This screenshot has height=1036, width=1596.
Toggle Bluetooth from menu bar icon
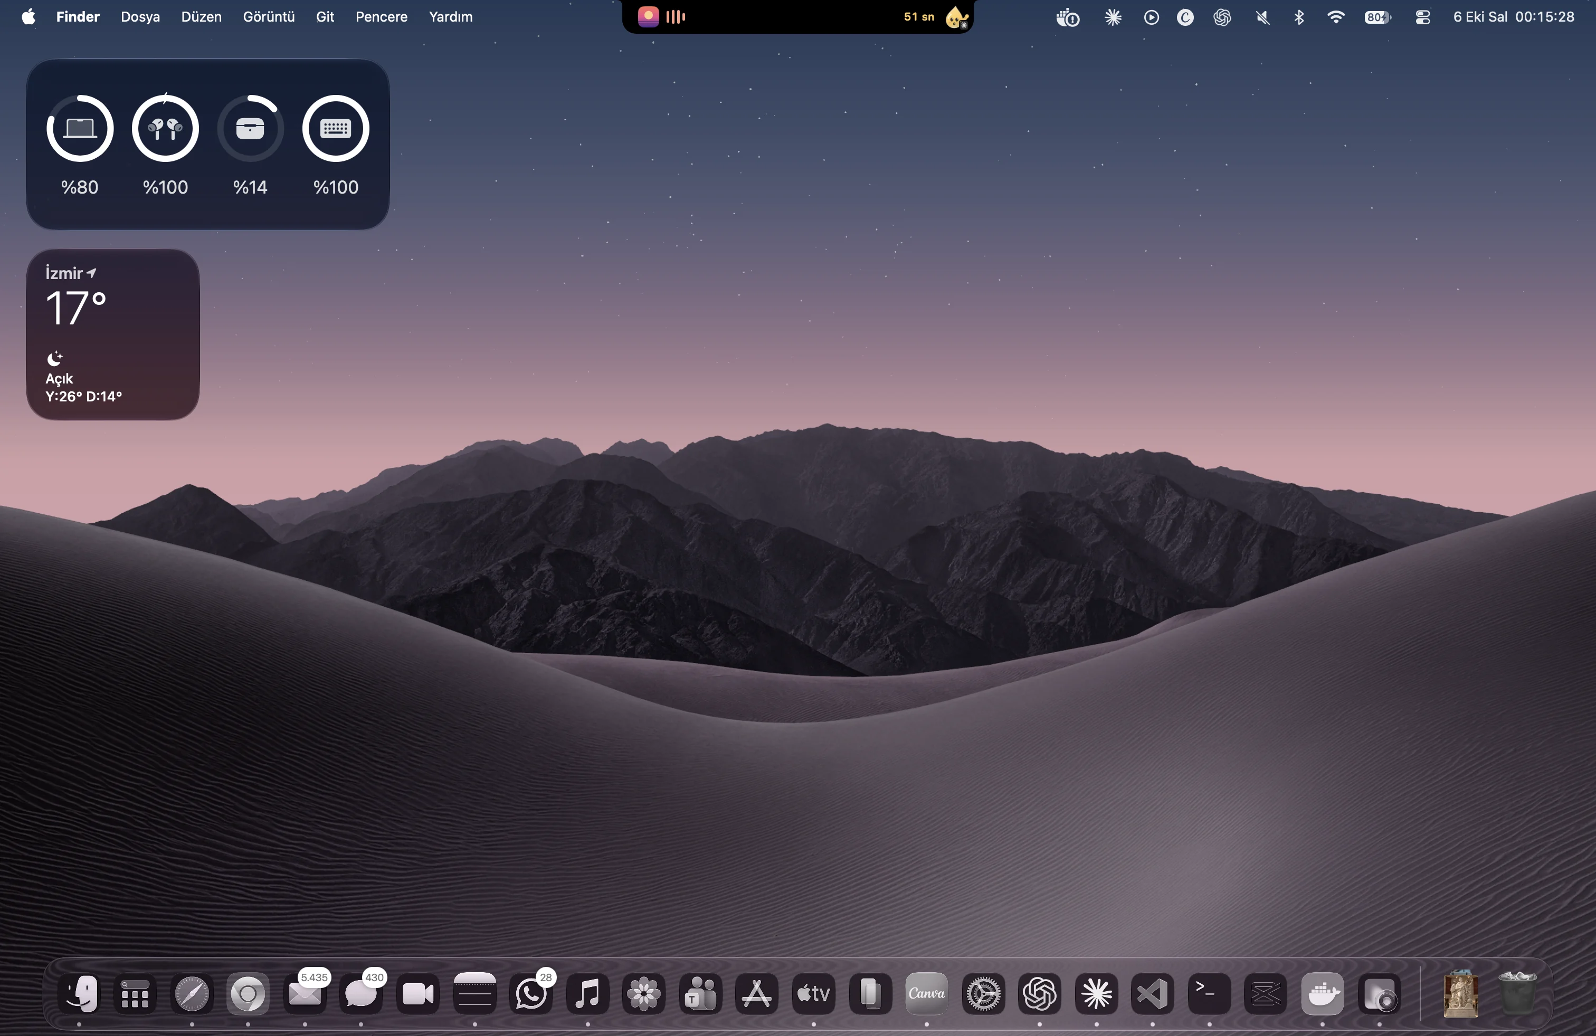[x=1299, y=17]
